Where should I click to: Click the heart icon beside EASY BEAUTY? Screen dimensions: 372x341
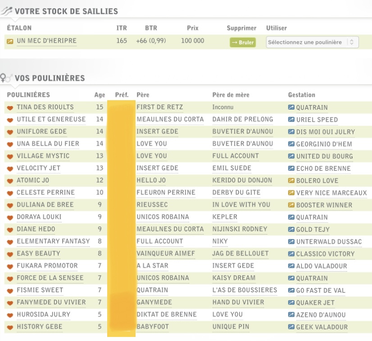click(x=9, y=254)
